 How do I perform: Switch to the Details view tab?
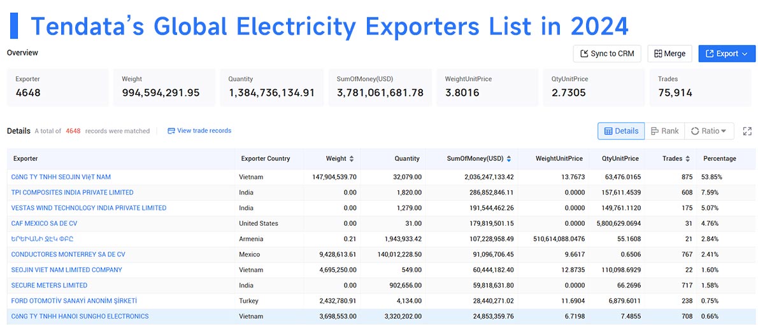pos(621,131)
